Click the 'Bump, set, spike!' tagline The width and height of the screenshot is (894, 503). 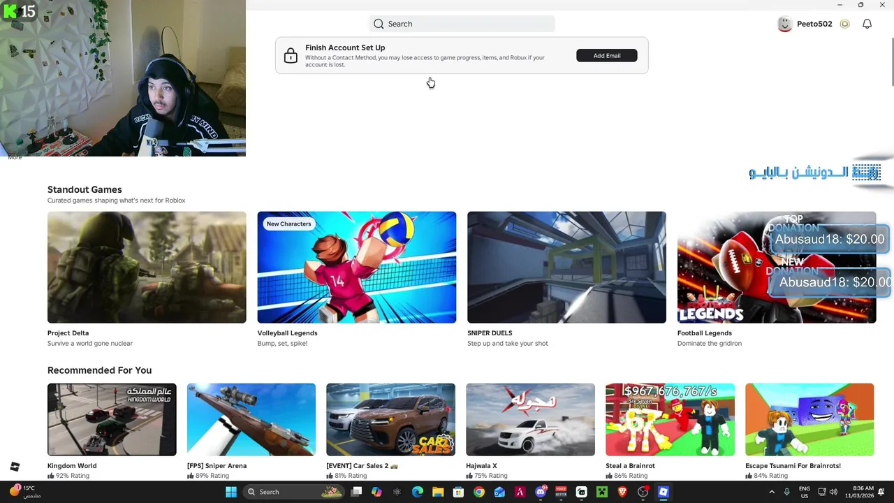[x=282, y=344]
